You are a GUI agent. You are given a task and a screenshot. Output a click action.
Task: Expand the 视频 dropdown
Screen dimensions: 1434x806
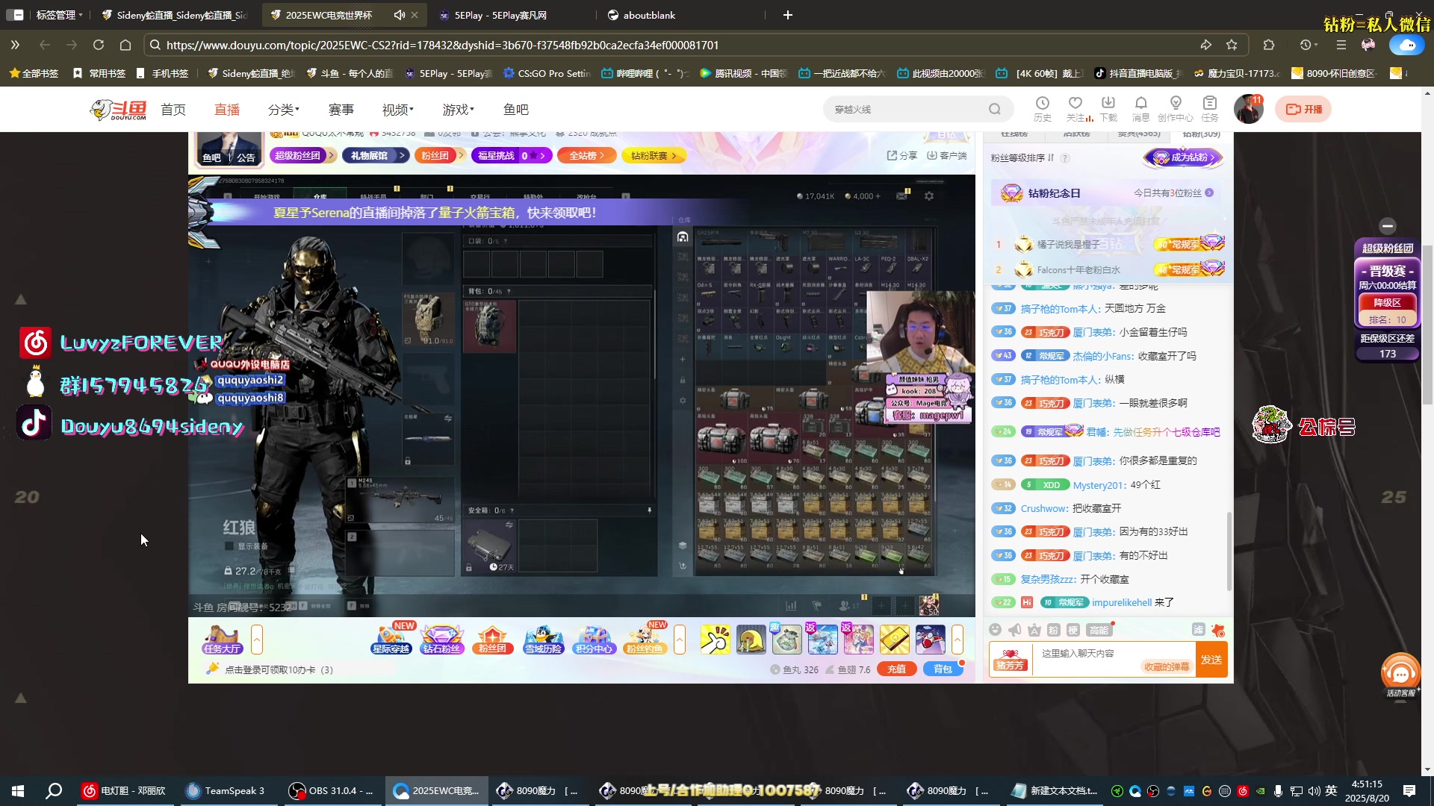pyautogui.click(x=398, y=110)
